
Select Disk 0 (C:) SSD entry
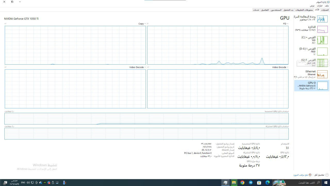point(312,40)
